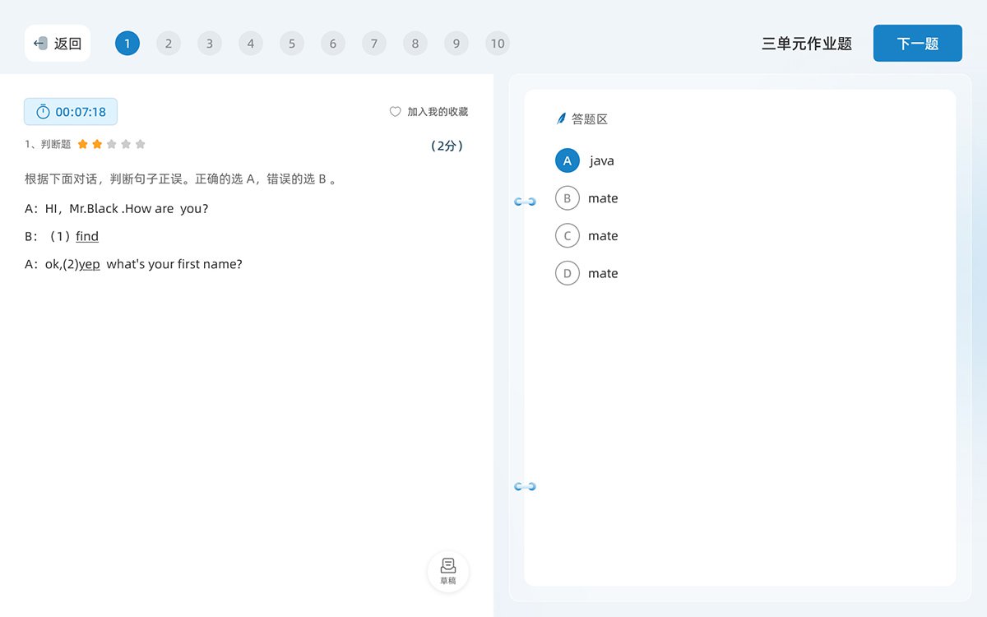
Task: Click the third rating star
Action: pos(112,145)
